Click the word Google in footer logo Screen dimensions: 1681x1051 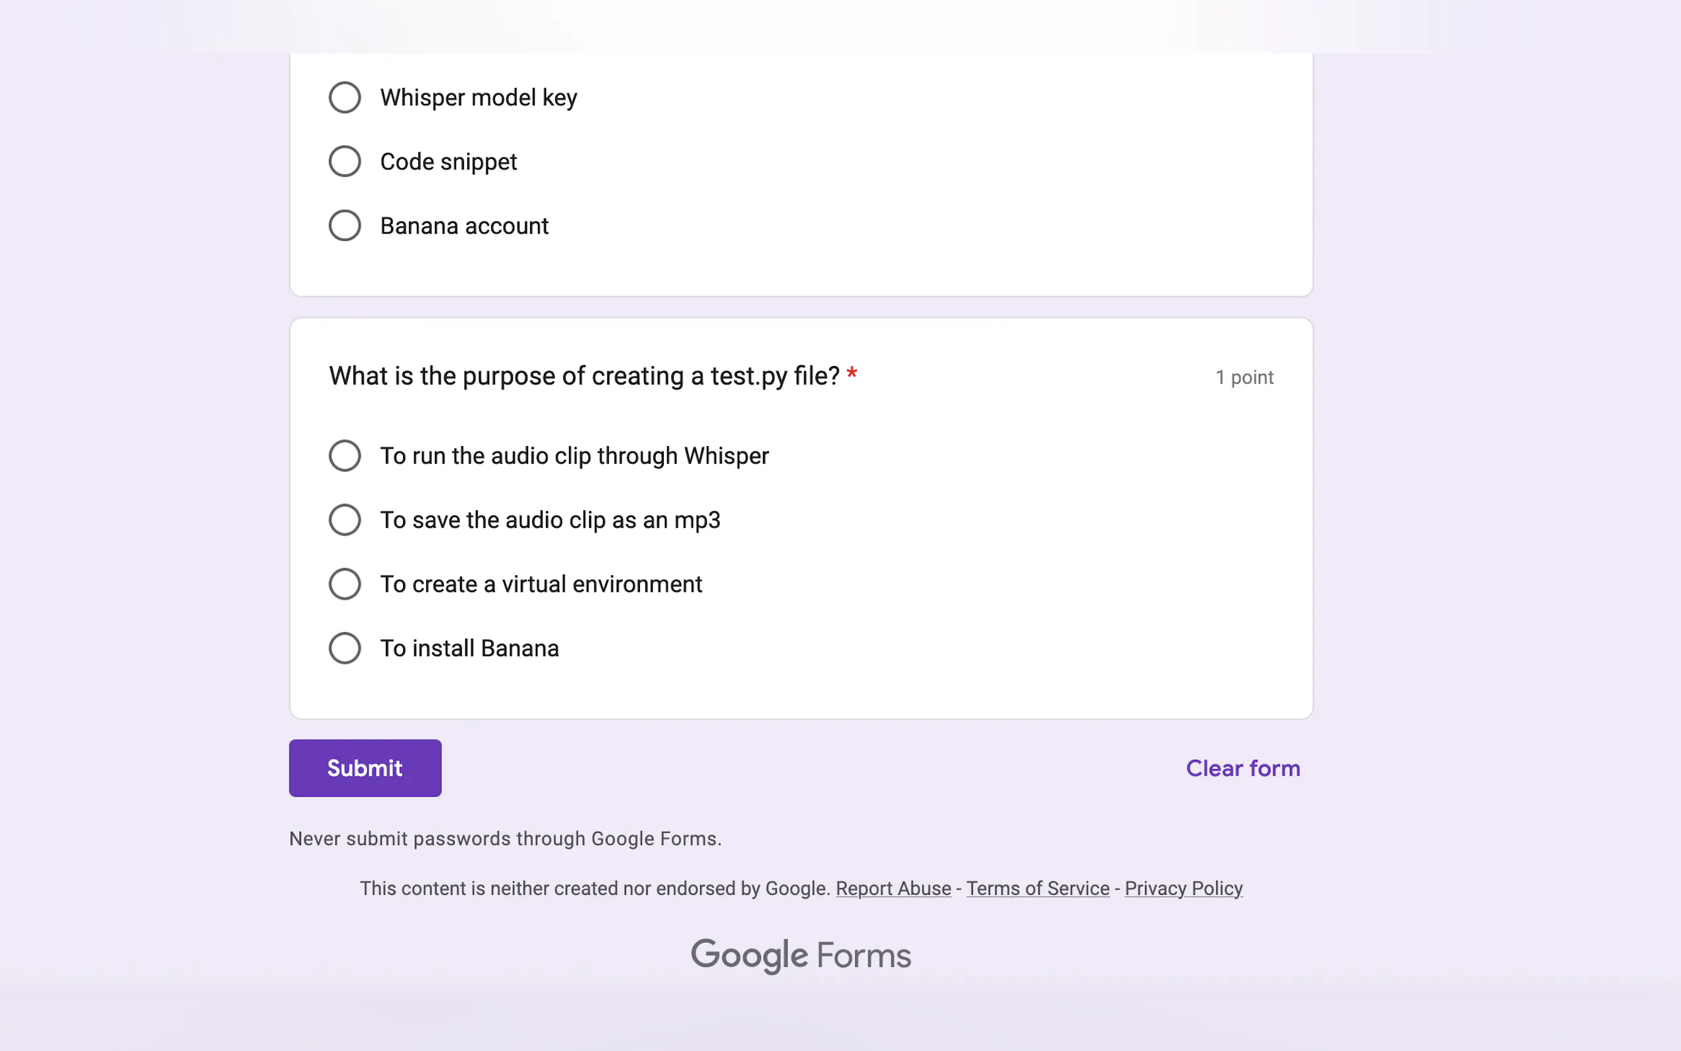(749, 955)
